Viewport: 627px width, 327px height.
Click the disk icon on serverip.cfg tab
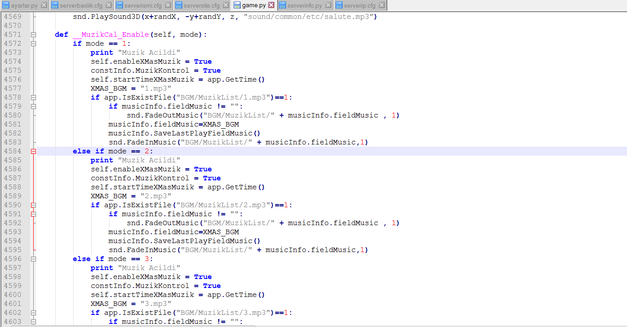coord(339,5)
